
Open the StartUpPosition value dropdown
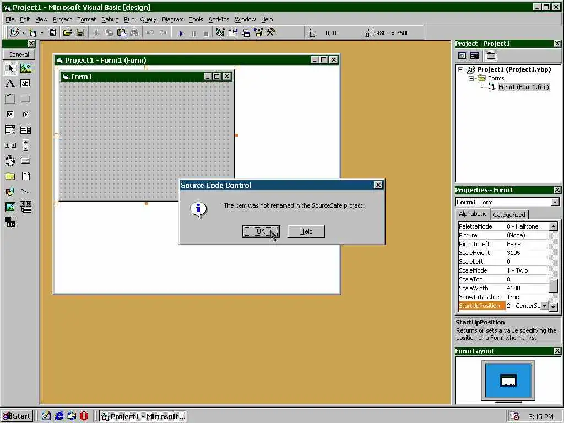[x=545, y=306]
